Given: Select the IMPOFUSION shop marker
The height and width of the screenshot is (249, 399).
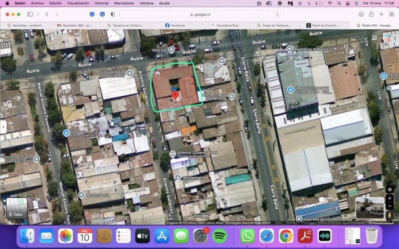Looking at the screenshot, I should click(290, 90).
